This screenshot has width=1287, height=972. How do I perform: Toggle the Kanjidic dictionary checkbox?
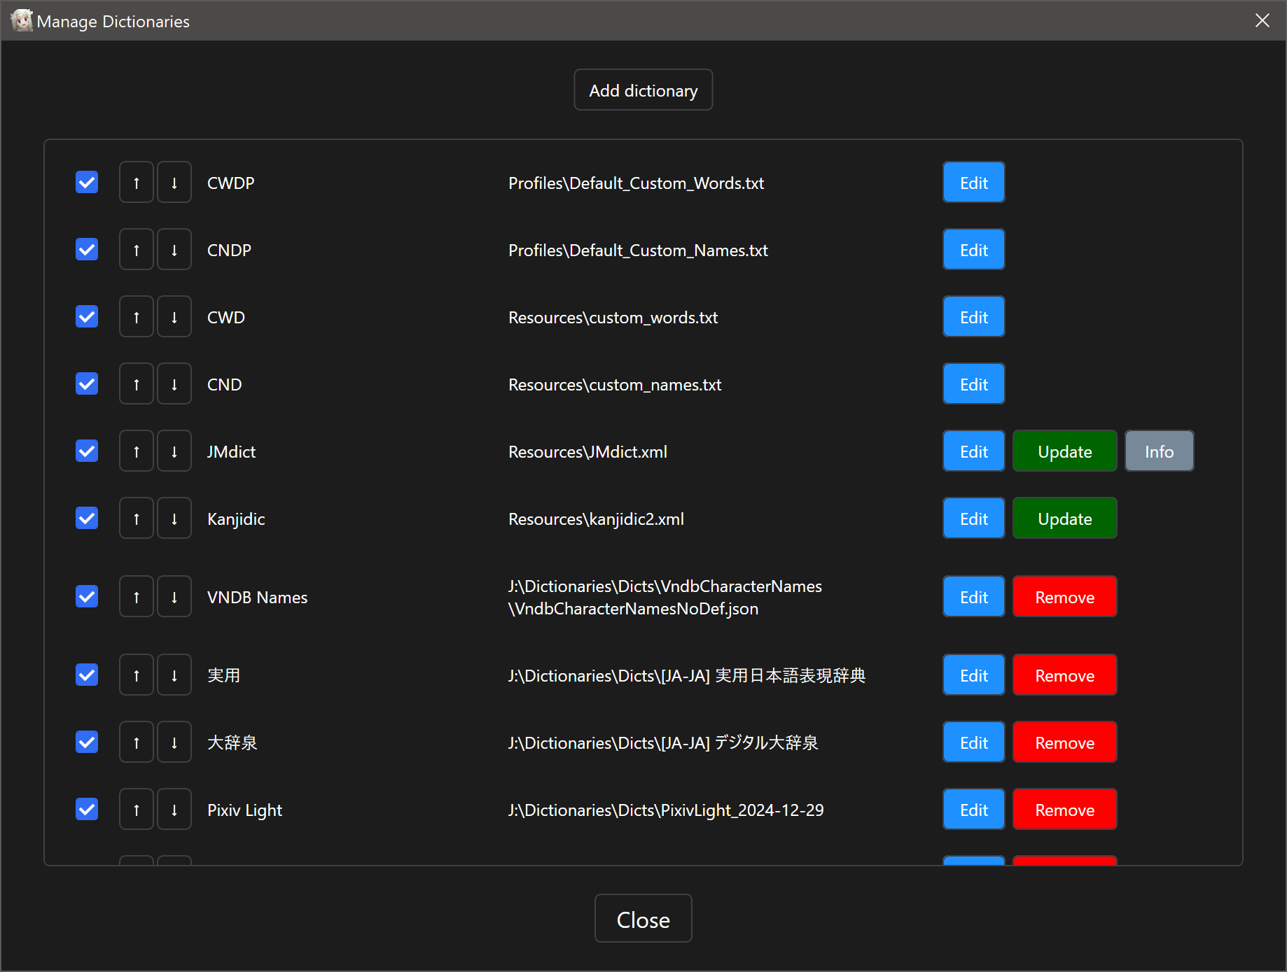87,519
